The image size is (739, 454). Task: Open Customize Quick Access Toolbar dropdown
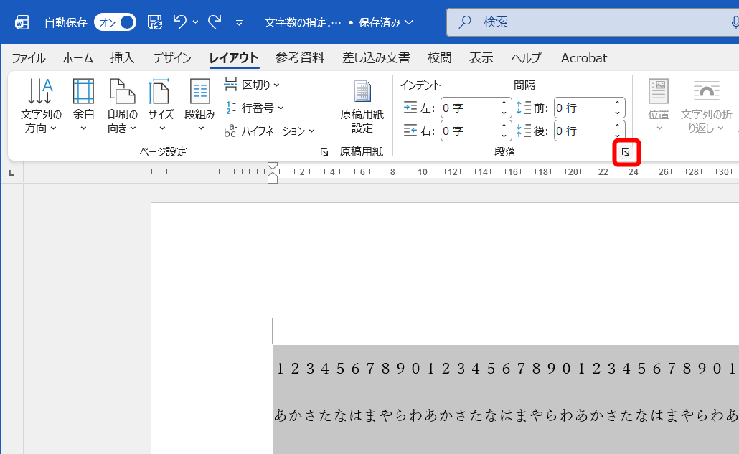(x=239, y=22)
